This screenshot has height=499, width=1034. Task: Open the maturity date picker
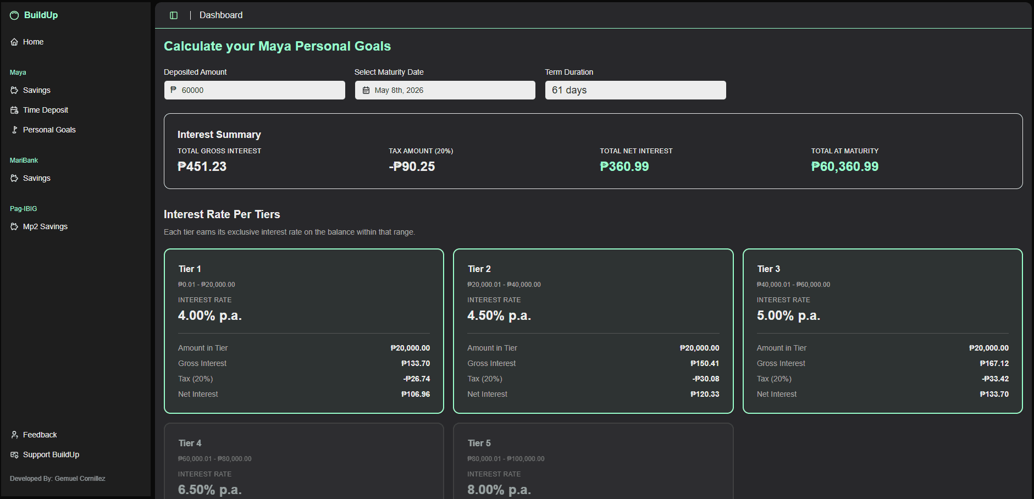[x=445, y=90]
